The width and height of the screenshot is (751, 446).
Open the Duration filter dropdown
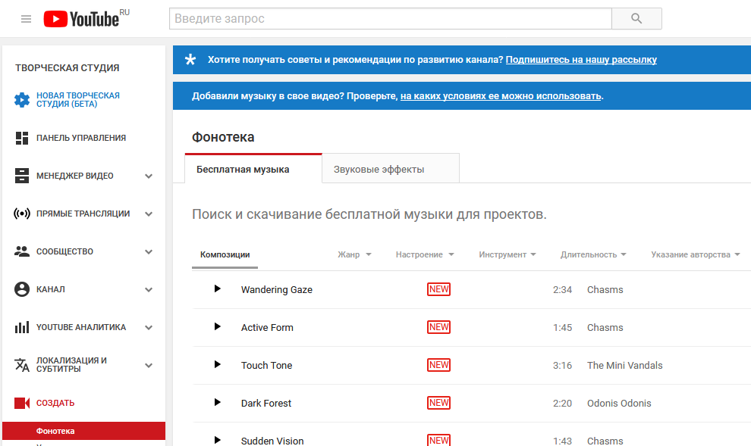[x=592, y=254]
